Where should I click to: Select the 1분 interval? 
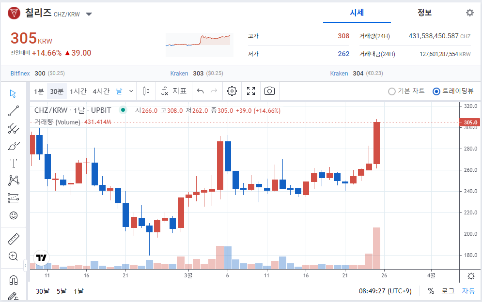[x=39, y=91]
